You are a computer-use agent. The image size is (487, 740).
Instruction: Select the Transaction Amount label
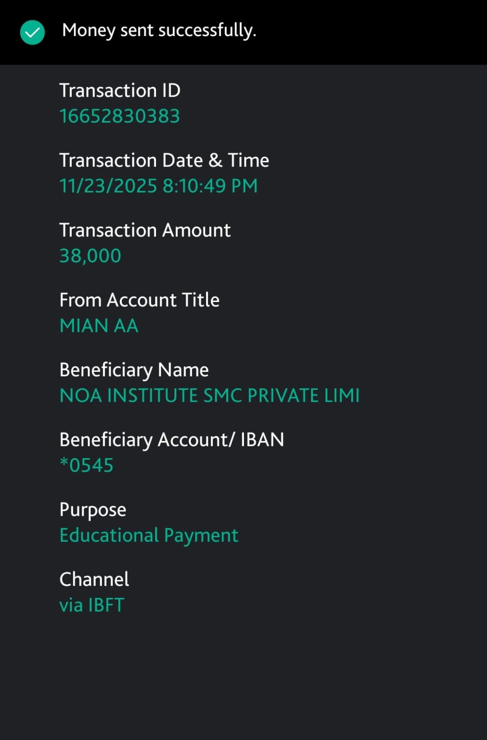point(145,230)
